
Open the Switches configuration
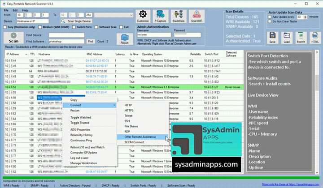tap(179, 16)
